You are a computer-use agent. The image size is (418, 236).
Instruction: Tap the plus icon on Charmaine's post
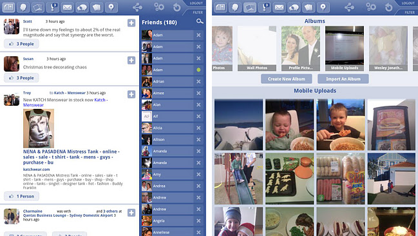point(131,213)
